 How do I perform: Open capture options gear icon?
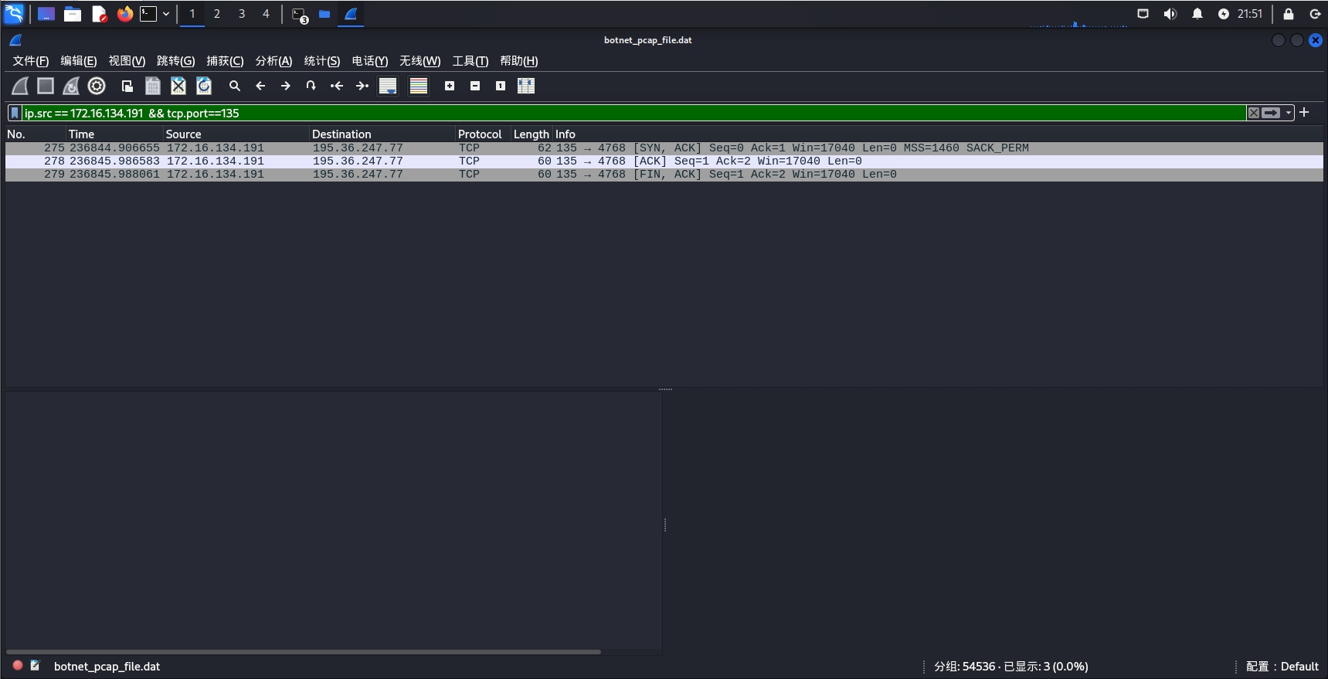97,86
